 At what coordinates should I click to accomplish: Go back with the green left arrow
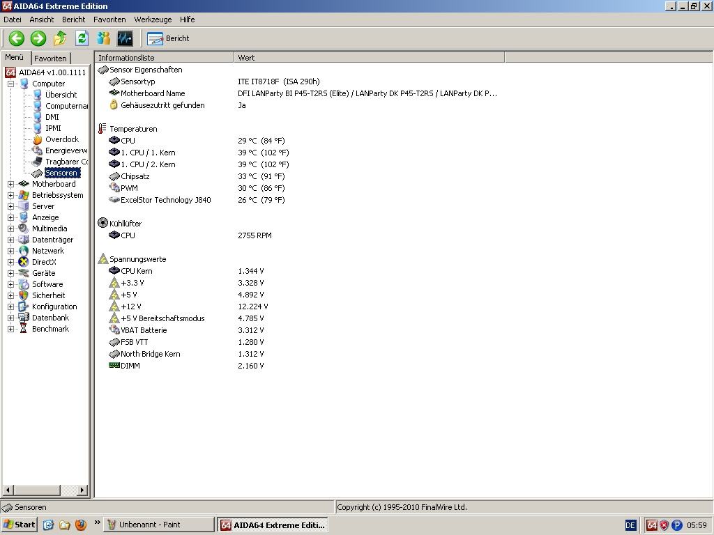tap(17, 38)
